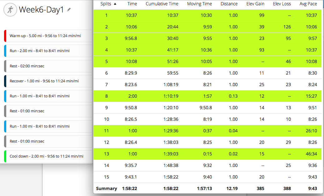Click the pencil icon to edit Week6-Day1 title
Image resolution: width=324 pixels, height=196 pixels.
point(69,10)
